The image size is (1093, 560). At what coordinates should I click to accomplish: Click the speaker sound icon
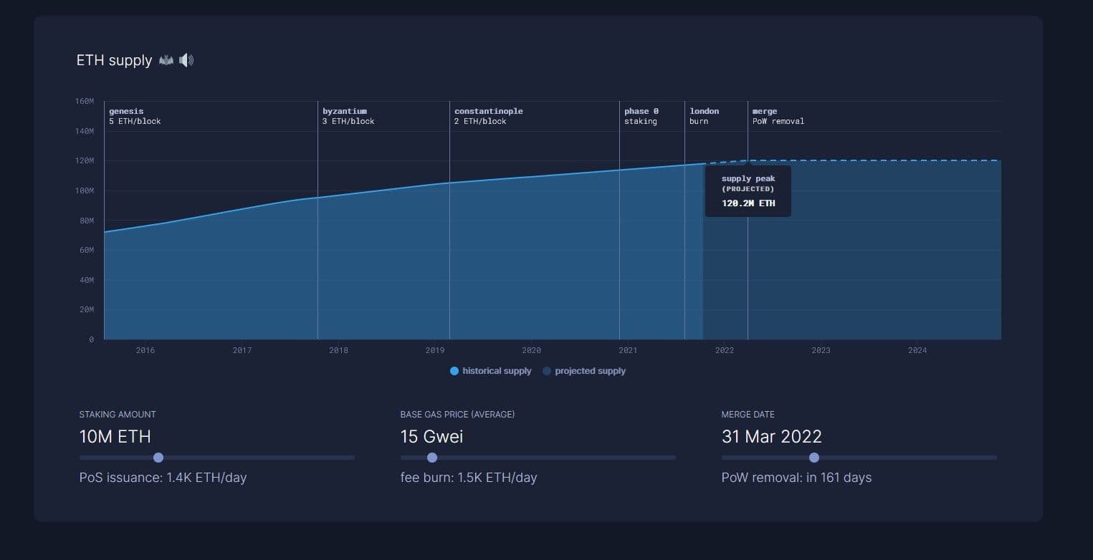point(186,60)
